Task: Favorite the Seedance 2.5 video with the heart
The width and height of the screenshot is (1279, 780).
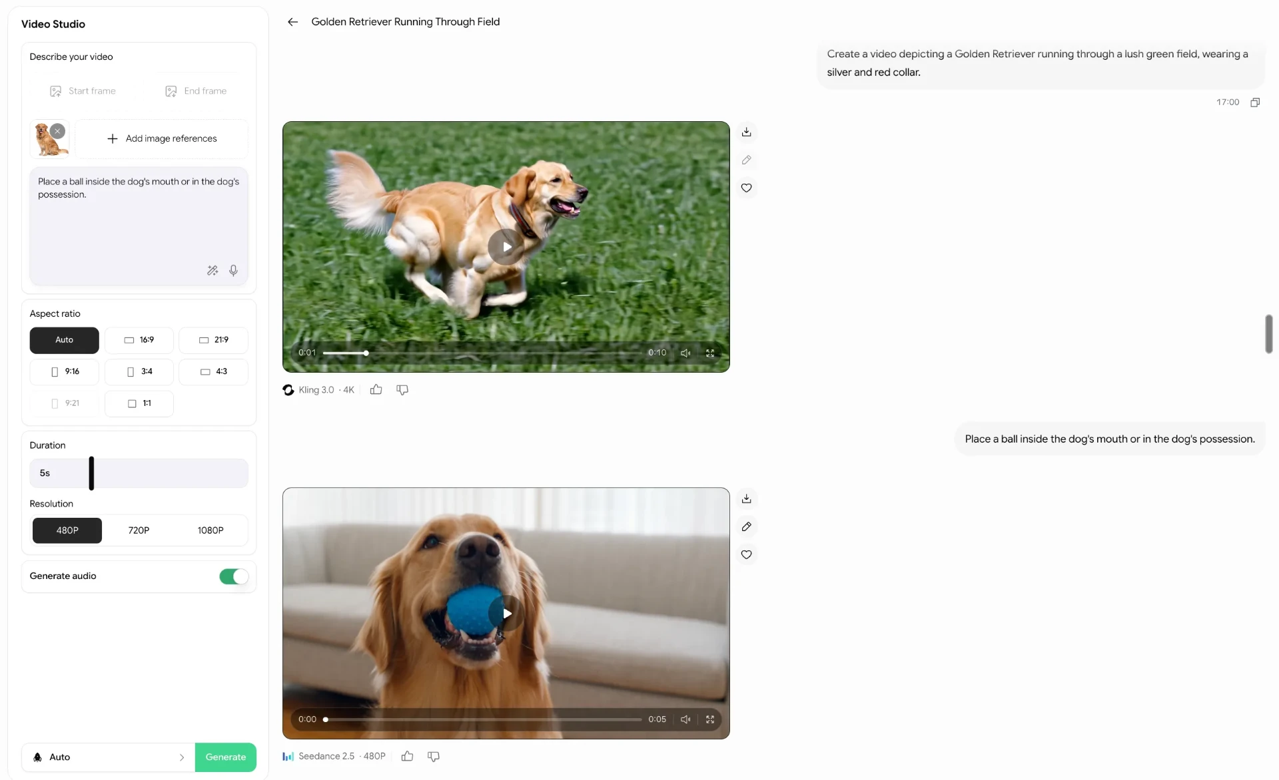Action: click(746, 554)
